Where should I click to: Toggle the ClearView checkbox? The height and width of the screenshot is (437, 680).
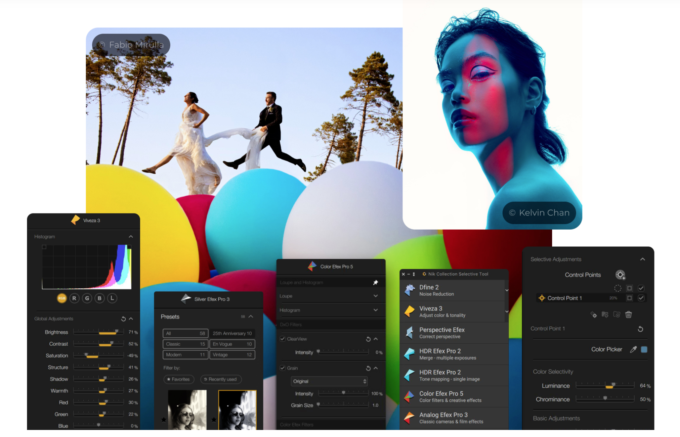[x=283, y=339]
